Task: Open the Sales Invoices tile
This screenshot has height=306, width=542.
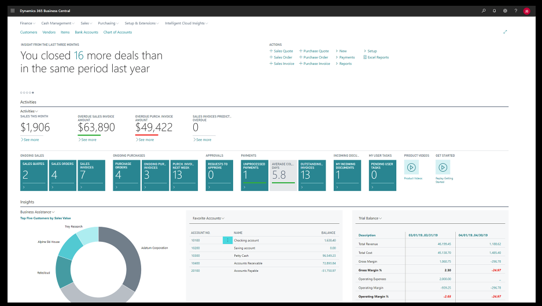Action: pos(91,175)
